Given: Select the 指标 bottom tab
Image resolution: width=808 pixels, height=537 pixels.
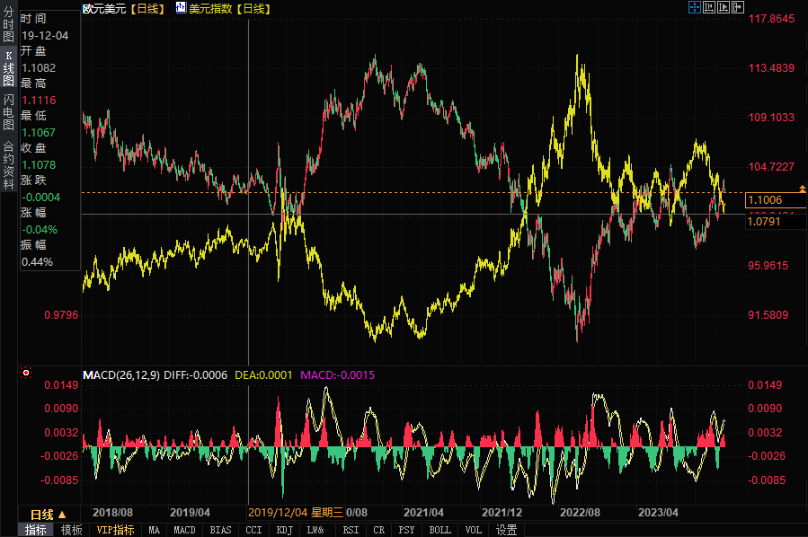Looking at the screenshot, I should pyautogui.click(x=36, y=530).
